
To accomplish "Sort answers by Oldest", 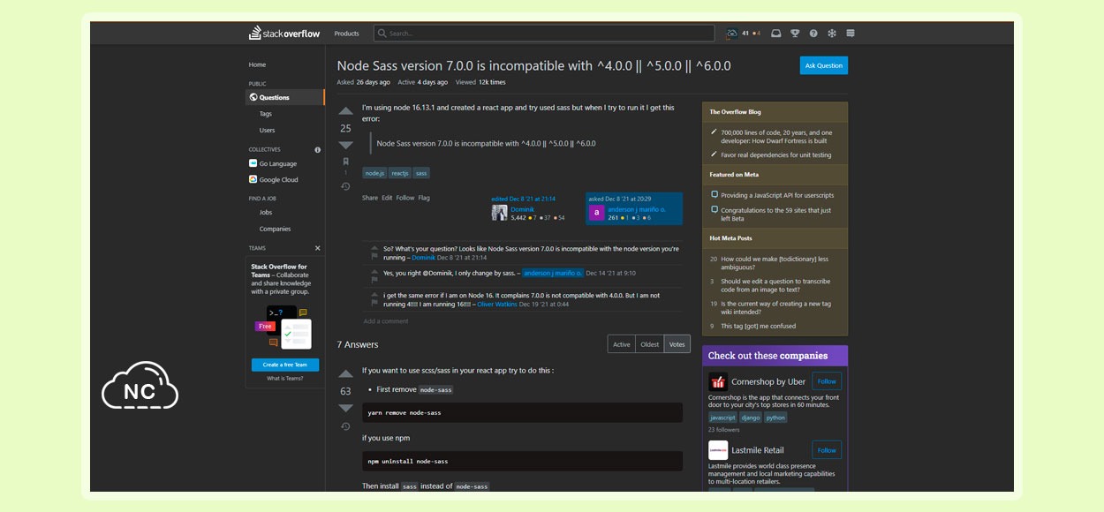I will (649, 344).
